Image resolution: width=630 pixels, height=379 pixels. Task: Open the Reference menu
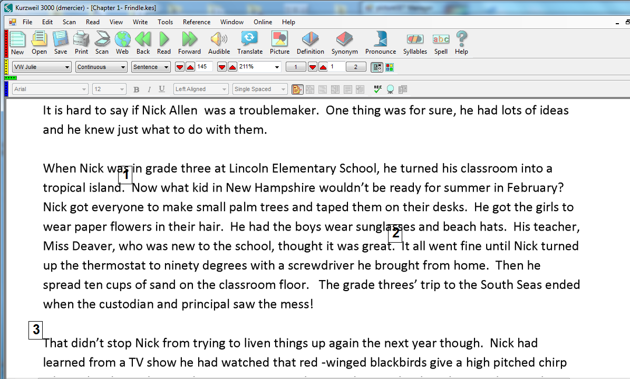pos(197,22)
